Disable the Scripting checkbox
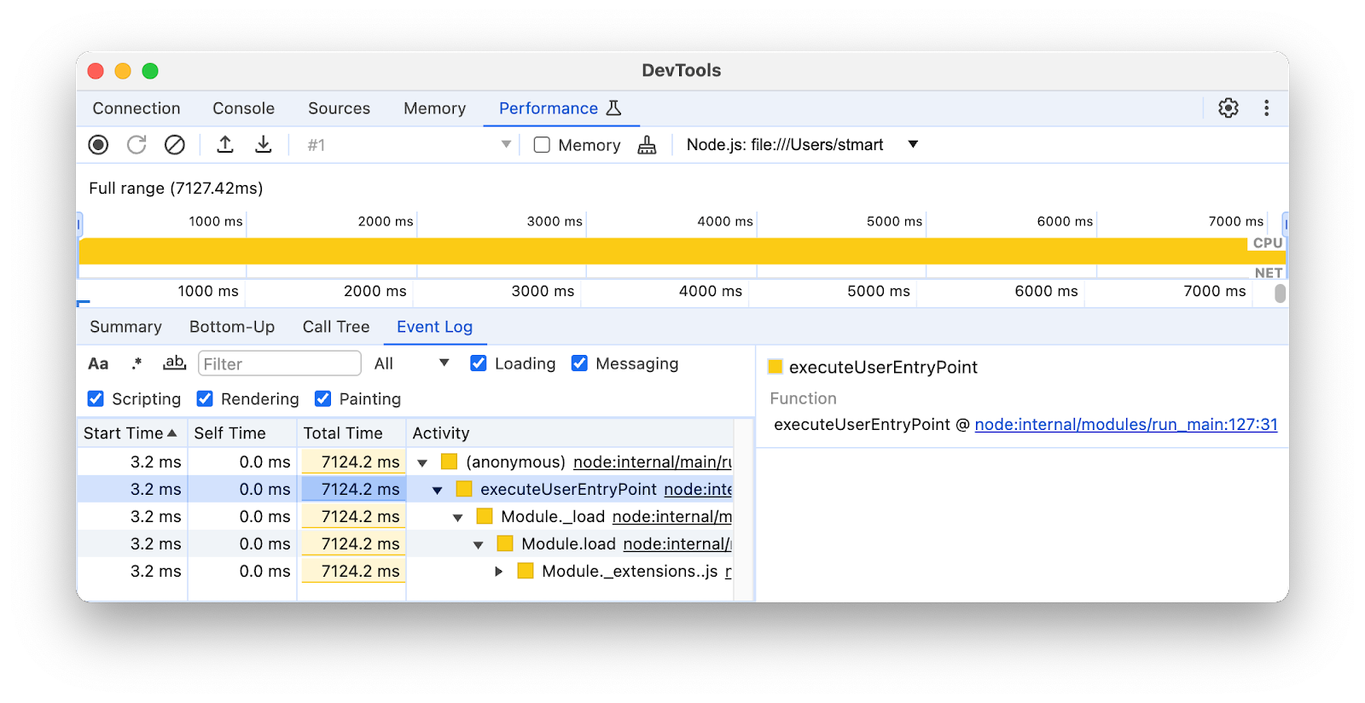1365x703 pixels. (x=96, y=399)
